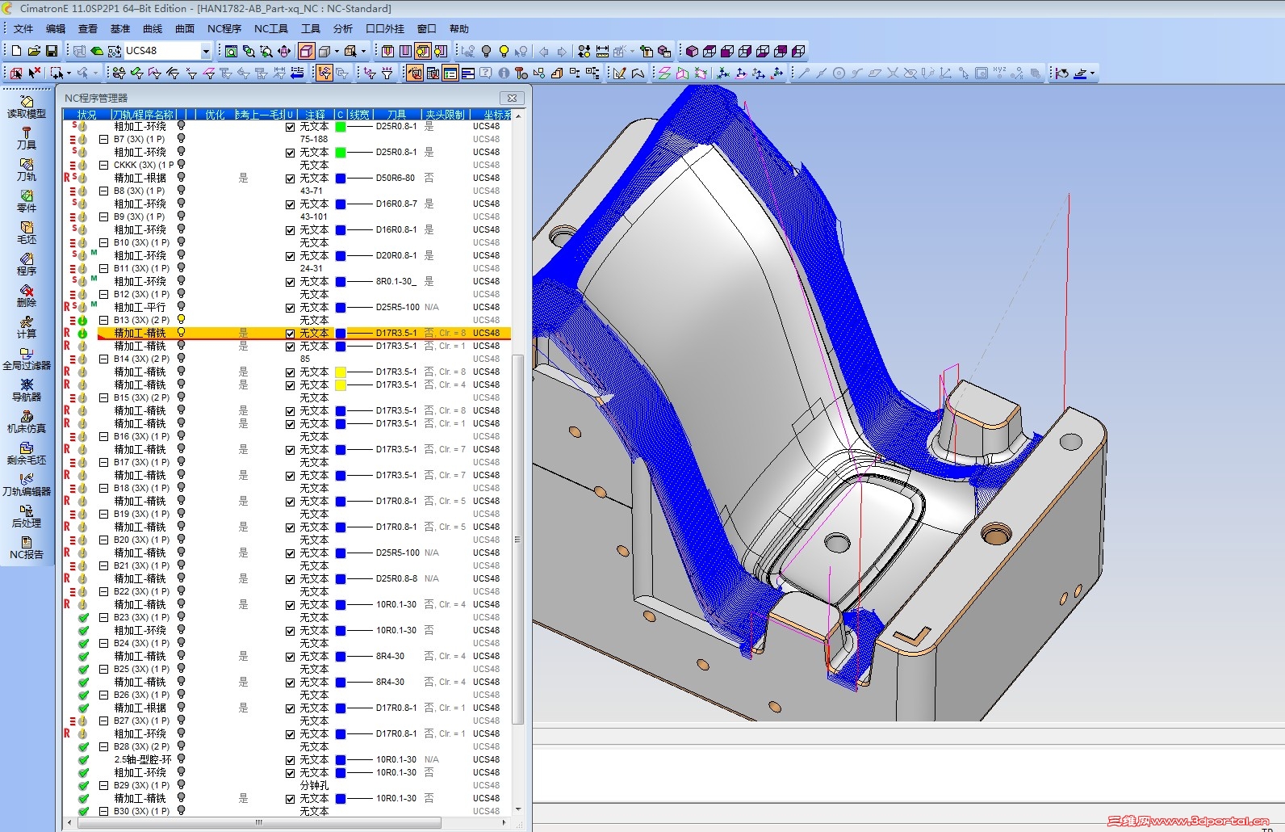Image resolution: width=1285 pixels, height=832 pixels.
Task: Click the Save floppy disk icon
Action: pyautogui.click(x=52, y=51)
